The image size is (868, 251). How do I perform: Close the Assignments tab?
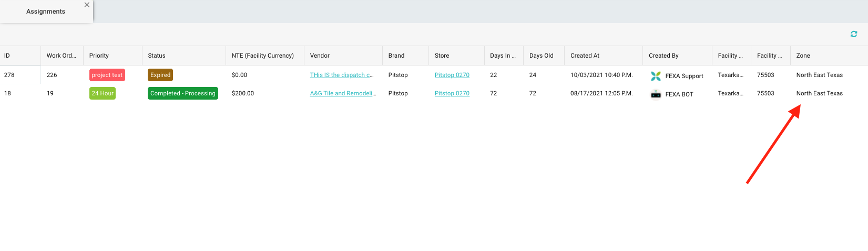[87, 5]
